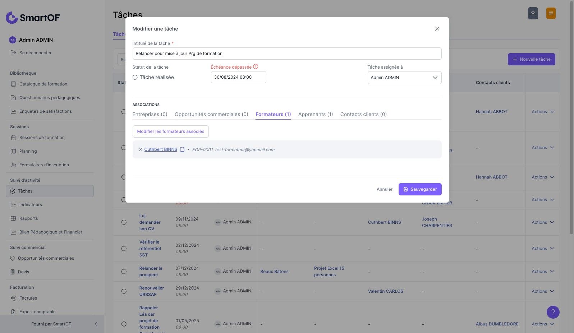This screenshot has width=574, height=333.
Task: Switch to the Entreprises (0) tab
Action: (x=150, y=114)
